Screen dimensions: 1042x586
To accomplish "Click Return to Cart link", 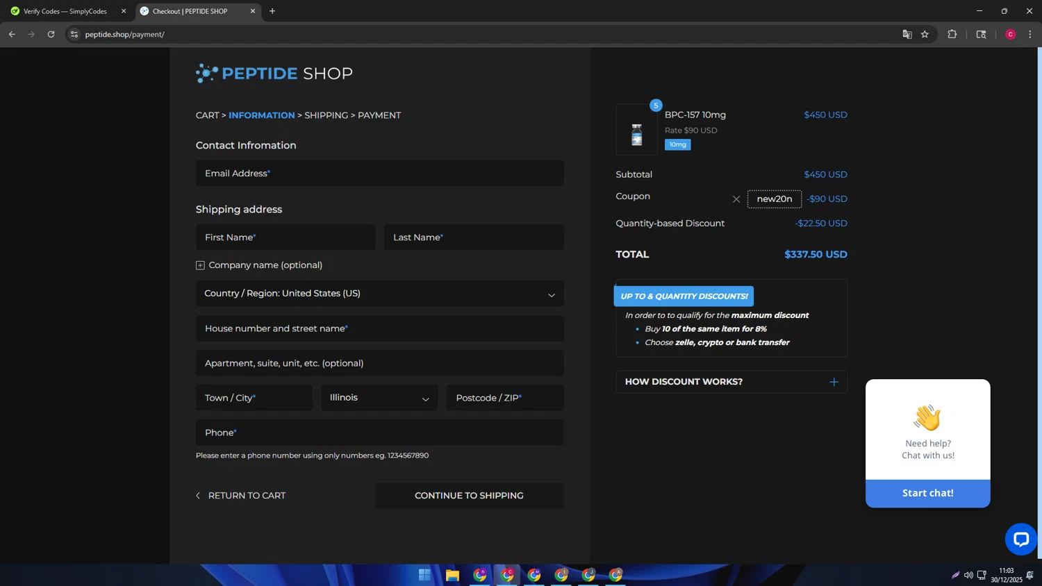I will point(240,496).
